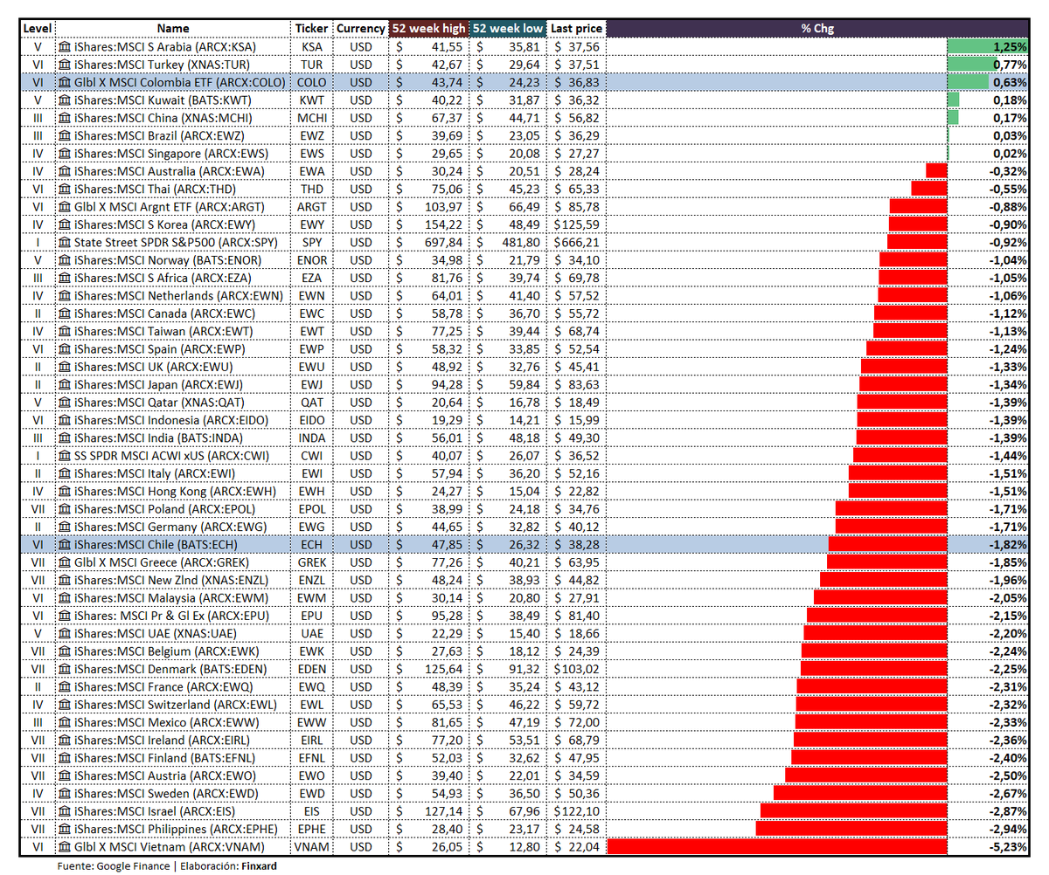1049x875 pixels.
Task: Click the 'EDEN' ticker cell
Action: [312, 668]
